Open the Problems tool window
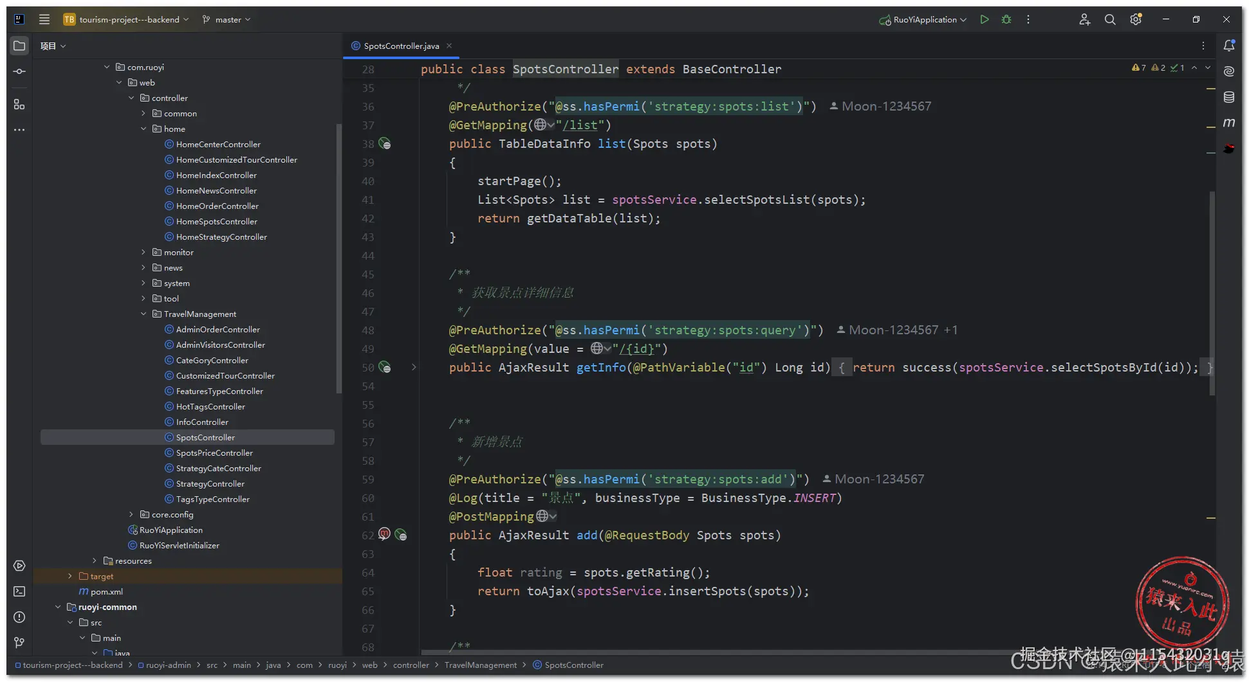 (x=19, y=617)
